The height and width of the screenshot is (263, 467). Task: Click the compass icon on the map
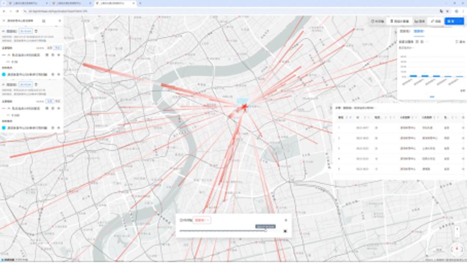(457, 249)
